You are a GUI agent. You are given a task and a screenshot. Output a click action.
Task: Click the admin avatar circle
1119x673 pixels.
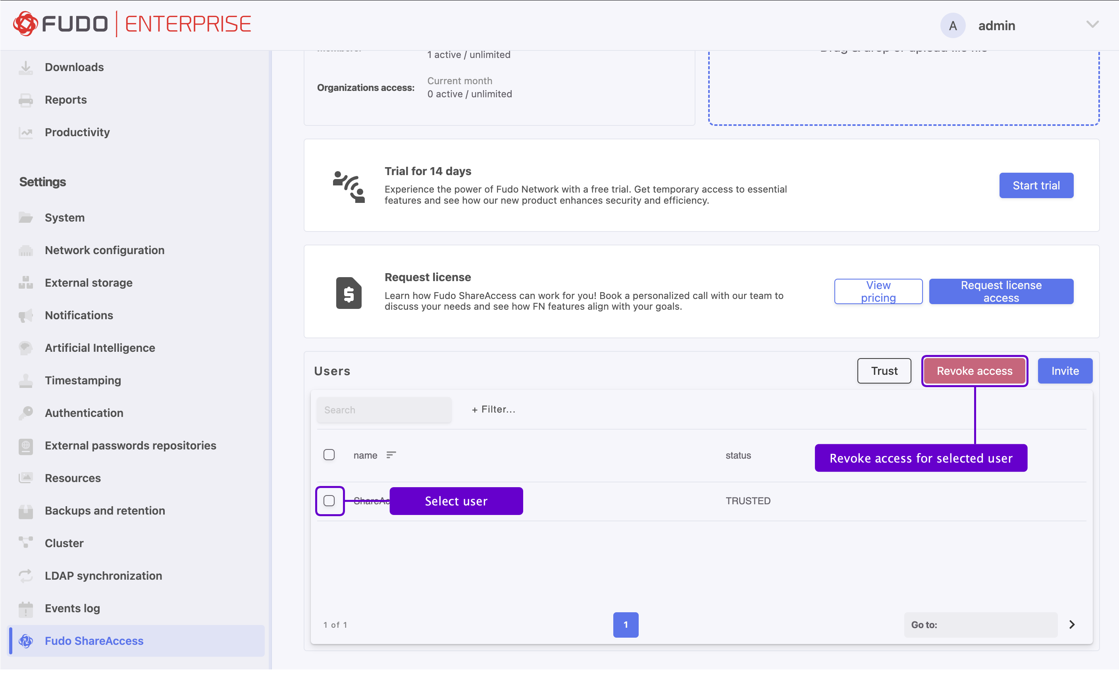pos(953,25)
